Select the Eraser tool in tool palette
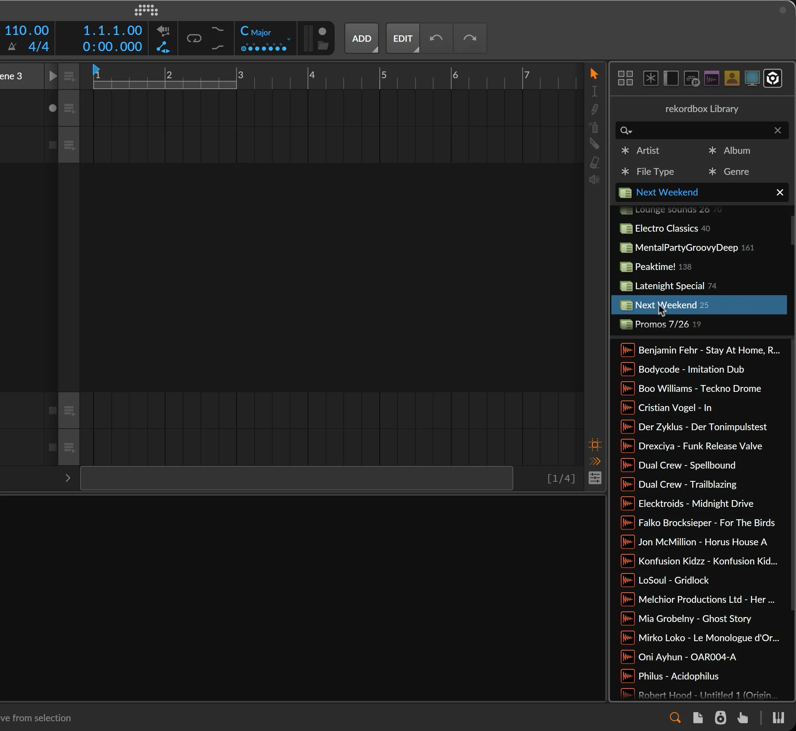The height and width of the screenshot is (731, 796). [x=595, y=162]
